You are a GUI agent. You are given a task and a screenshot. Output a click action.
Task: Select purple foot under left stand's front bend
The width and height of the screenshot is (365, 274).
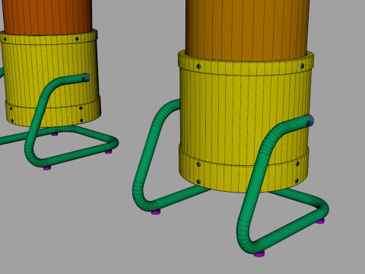[47, 167]
